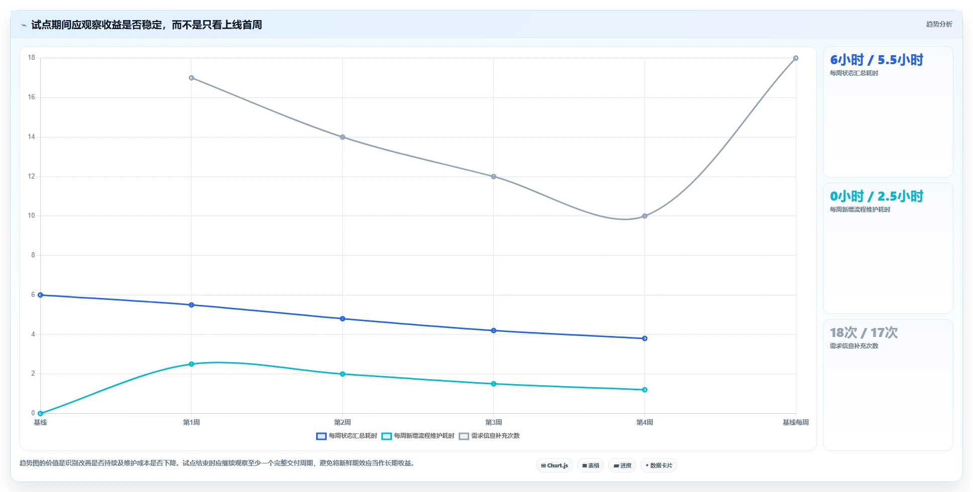Image resolution: width=973 pixels, height=492 pixels.
Task: Click the cyan data point at 基线
Action: pos(40,414)
